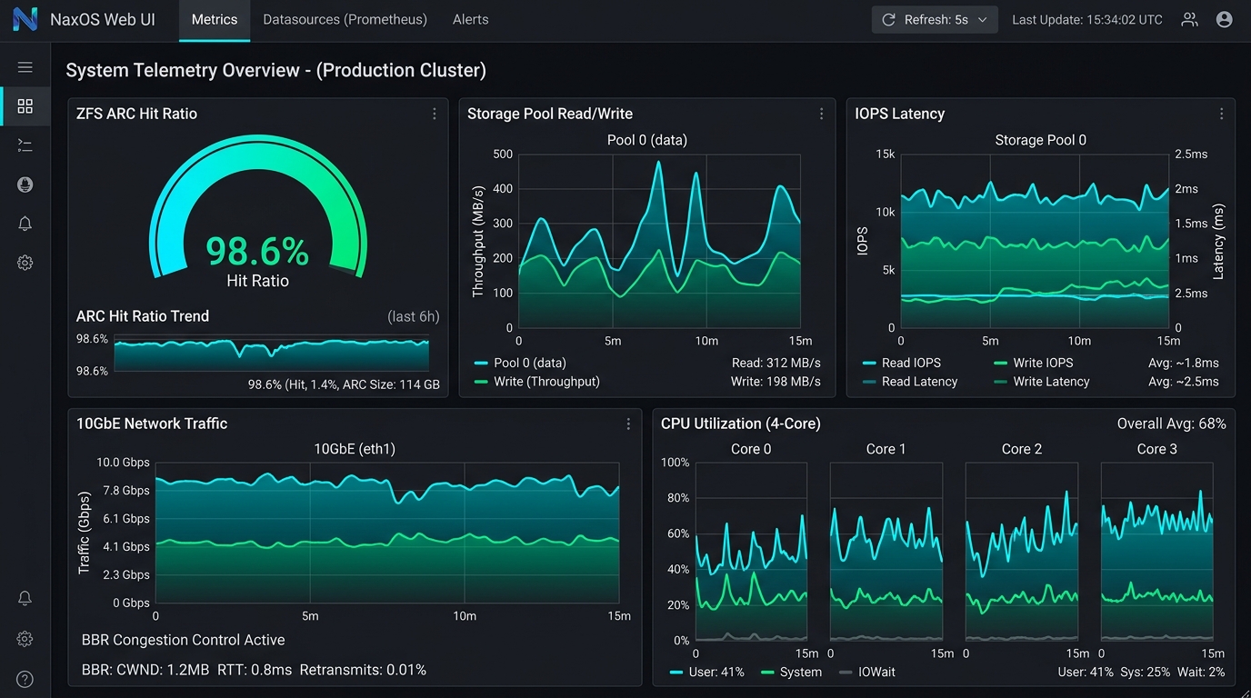Click the Core 0 CPU chart
This screenshot has height=698, width=1251.
point(751,551)
